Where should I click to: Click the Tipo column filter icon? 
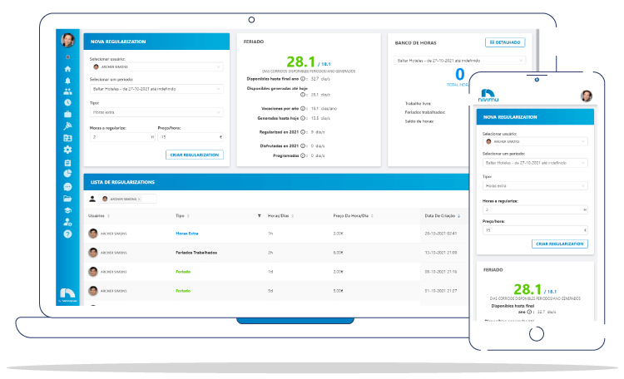[260, 215]
